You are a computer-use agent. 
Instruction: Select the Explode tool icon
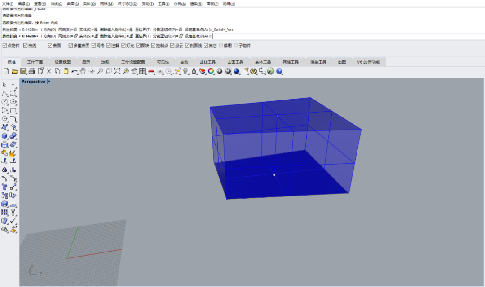click(x=13, y=153)
